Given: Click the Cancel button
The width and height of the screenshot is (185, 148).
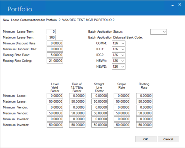Looking at the screenshot, I should point(168,139).
